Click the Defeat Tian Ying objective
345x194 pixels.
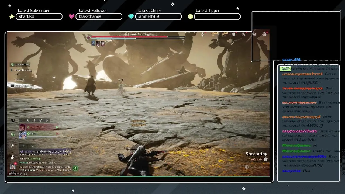(x=23, y=70)
